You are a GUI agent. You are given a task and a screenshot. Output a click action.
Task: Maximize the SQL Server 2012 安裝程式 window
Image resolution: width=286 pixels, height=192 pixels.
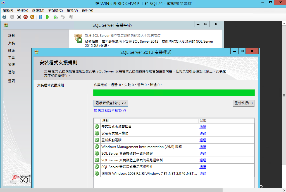(x=242, y=51)
